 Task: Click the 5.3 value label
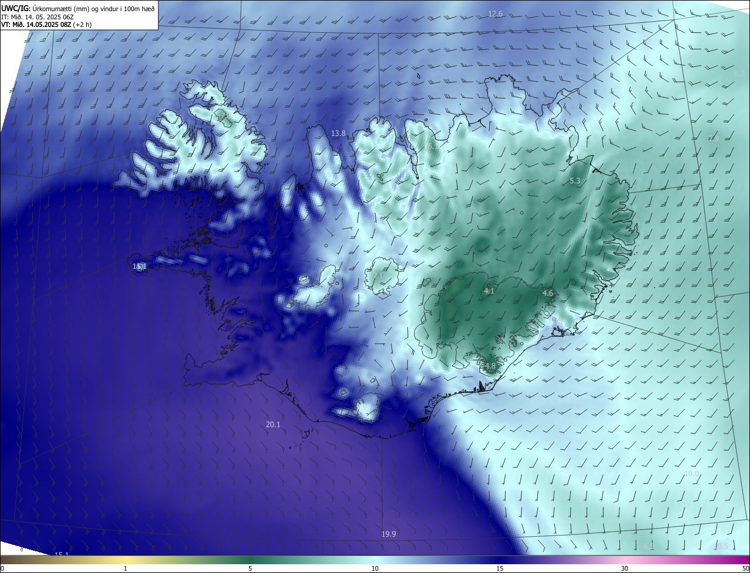coord(575,181)
